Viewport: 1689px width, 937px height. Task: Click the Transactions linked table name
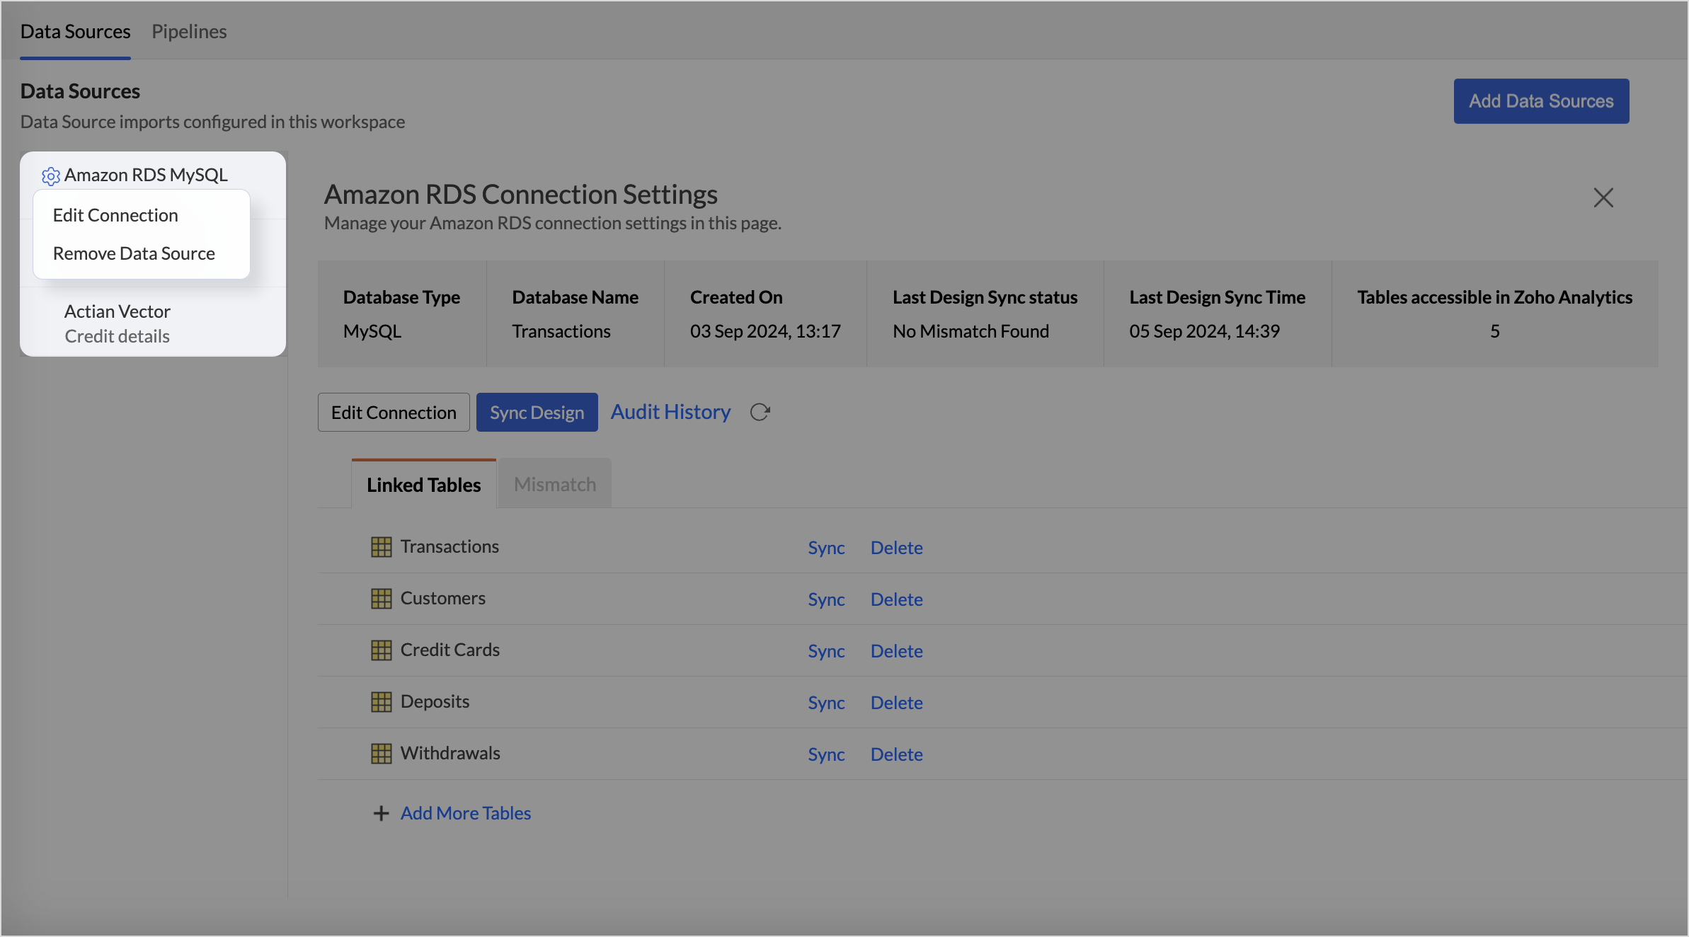pyautogui.click(x=450, y=546)
